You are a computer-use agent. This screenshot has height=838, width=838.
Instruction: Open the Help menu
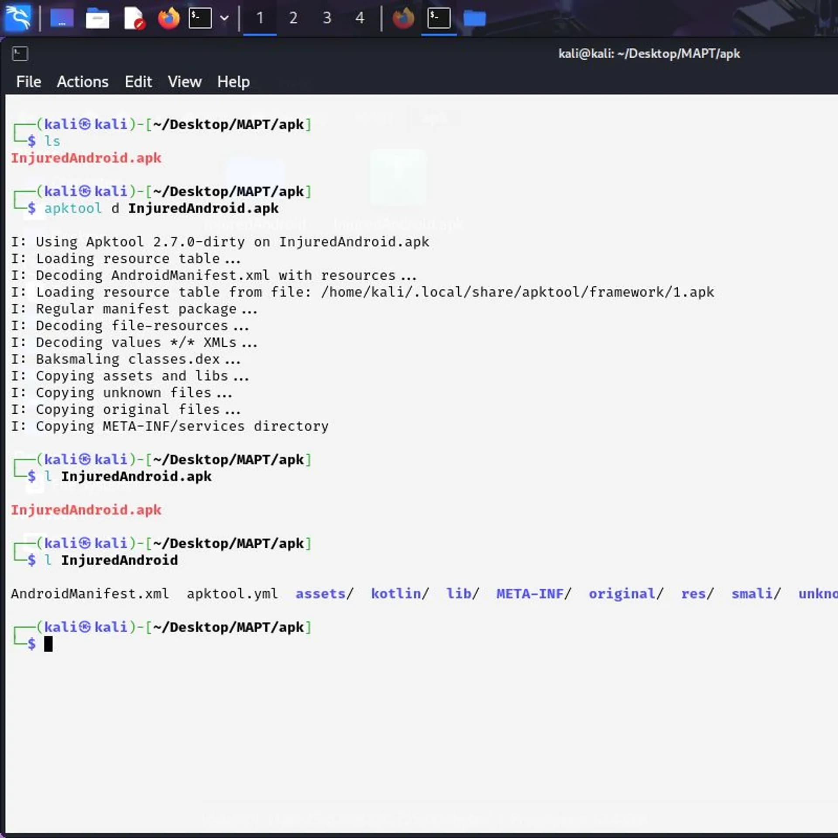click(x=234, y=82)
